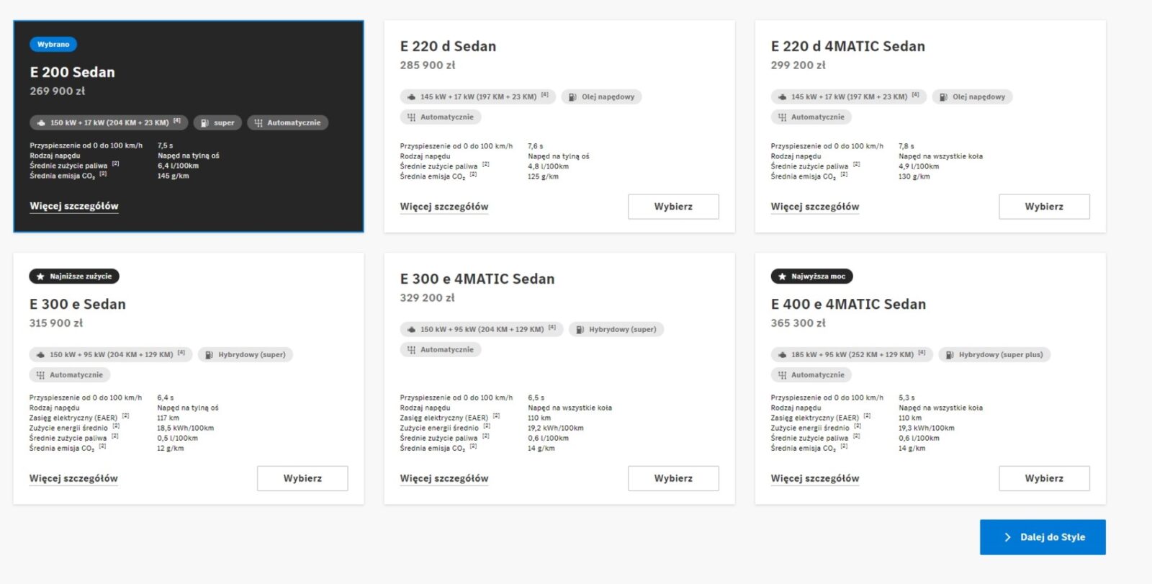This screenshot has width=1152, height=584.
Task: Choose E 220 d 4MATIC Sedan via Wybierz
Action: [1044, 207]
